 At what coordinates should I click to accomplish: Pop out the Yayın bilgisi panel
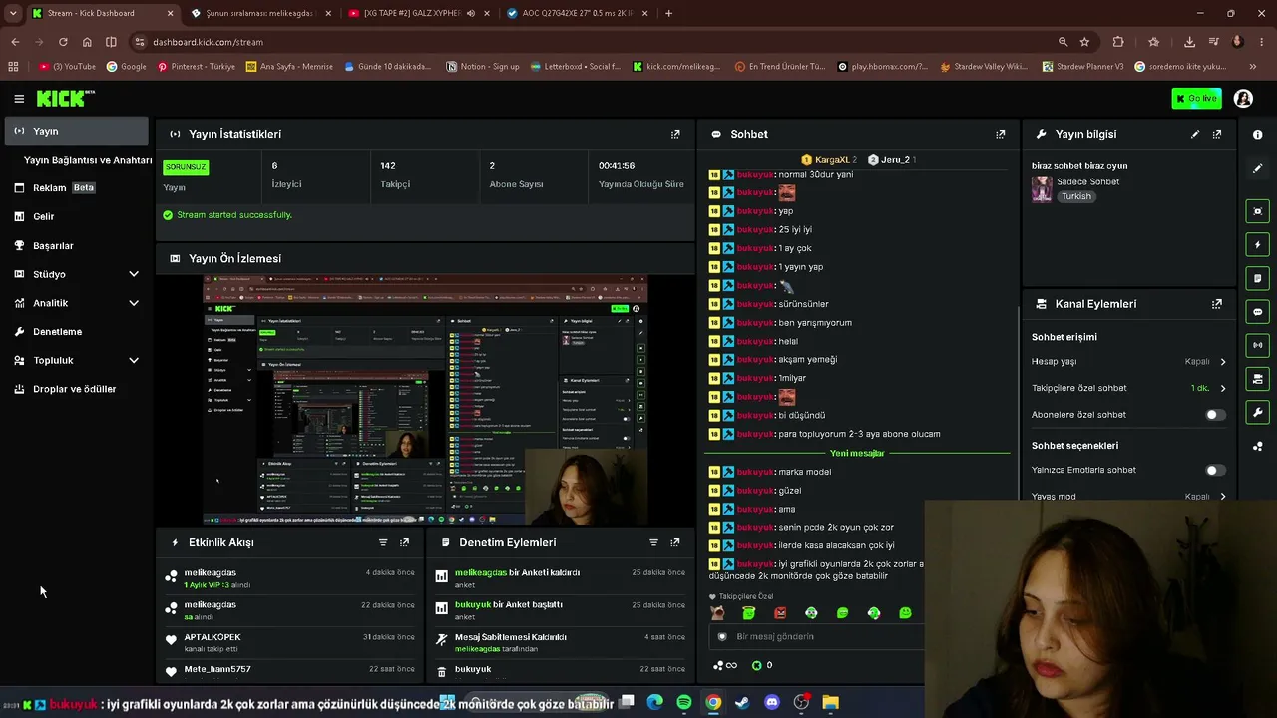coord(1217,134)
